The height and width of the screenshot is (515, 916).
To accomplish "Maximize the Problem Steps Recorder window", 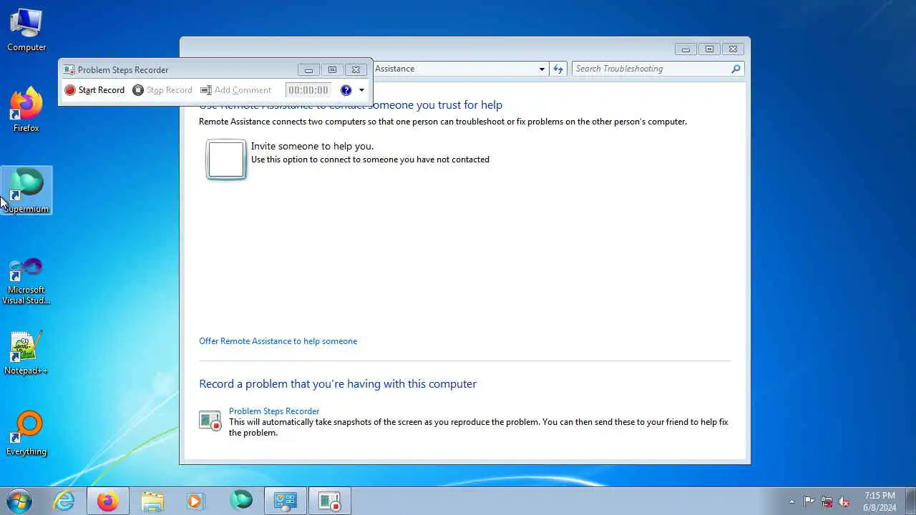I will tap(332, 69).
